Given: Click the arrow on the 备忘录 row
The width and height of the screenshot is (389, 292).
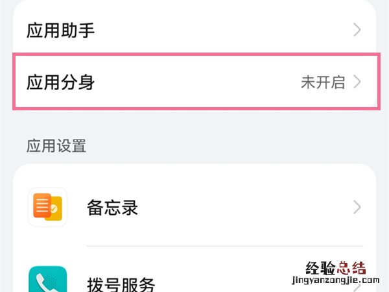Looking at the screenshot, I should coord(357,207).
